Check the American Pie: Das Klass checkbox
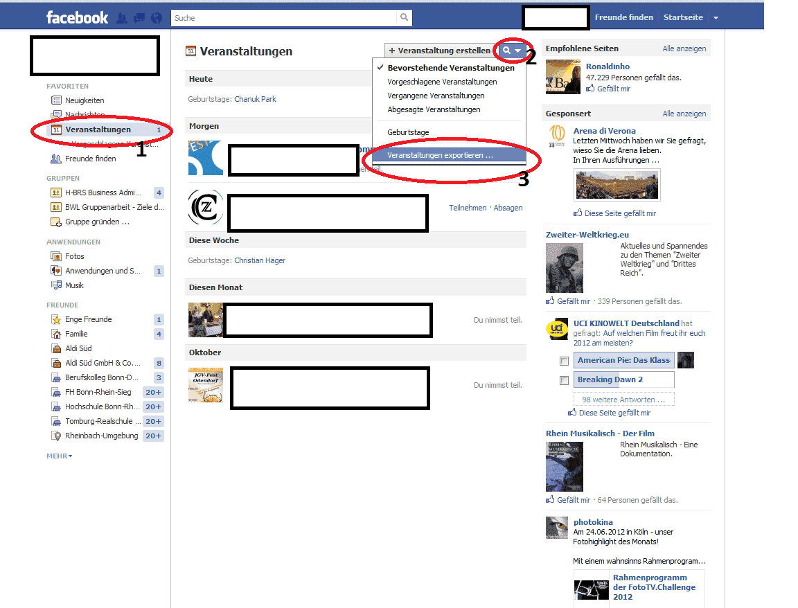Image resolution: width=798 pixels, height=608 pixels. tap(564, 361)
